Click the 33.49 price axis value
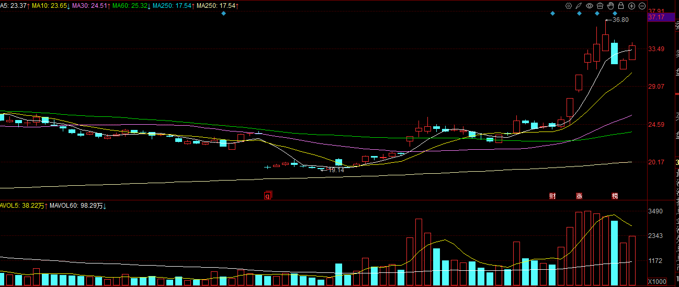The image size is (679, 287). (657, 49)
